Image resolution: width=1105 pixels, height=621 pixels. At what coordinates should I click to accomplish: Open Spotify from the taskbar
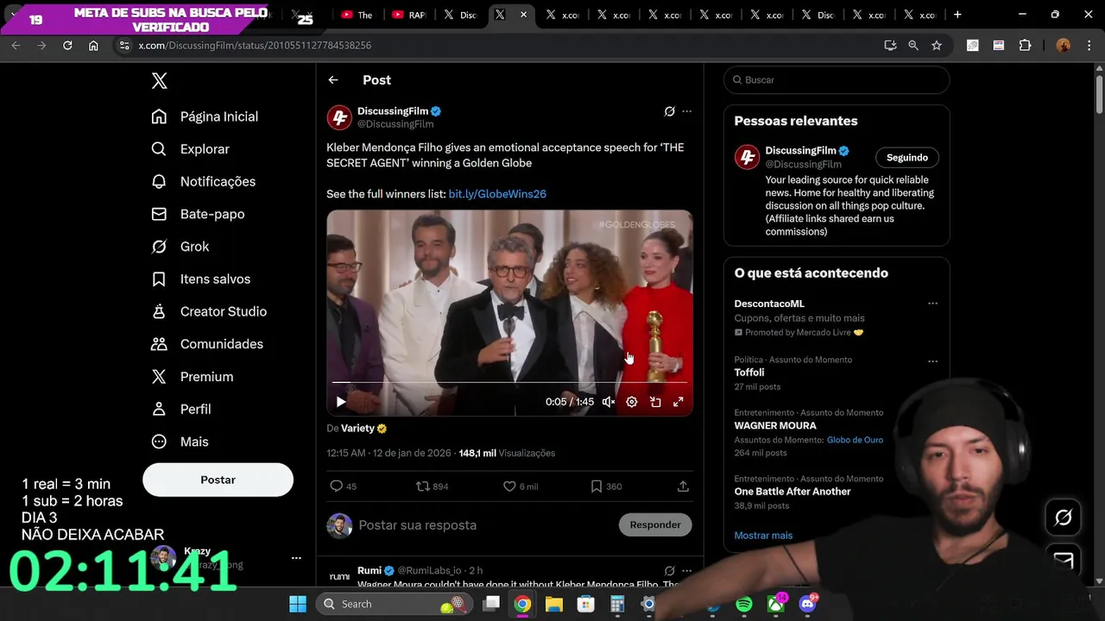743,605
